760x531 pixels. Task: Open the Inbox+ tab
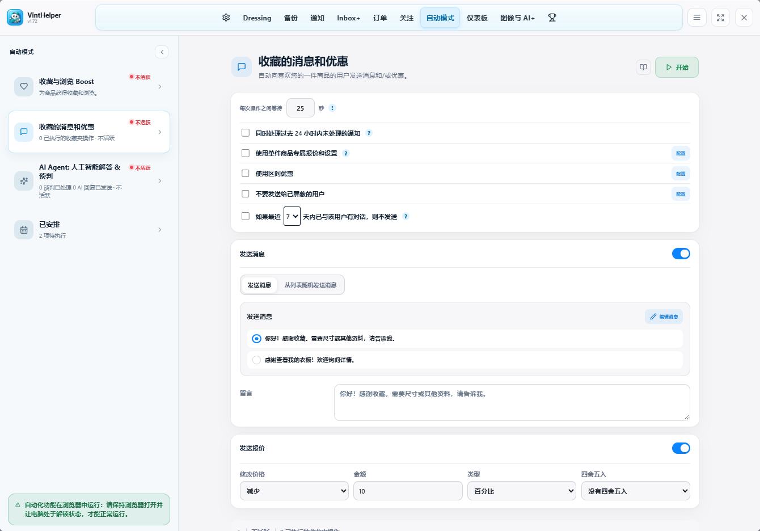[x=349, y=18]
